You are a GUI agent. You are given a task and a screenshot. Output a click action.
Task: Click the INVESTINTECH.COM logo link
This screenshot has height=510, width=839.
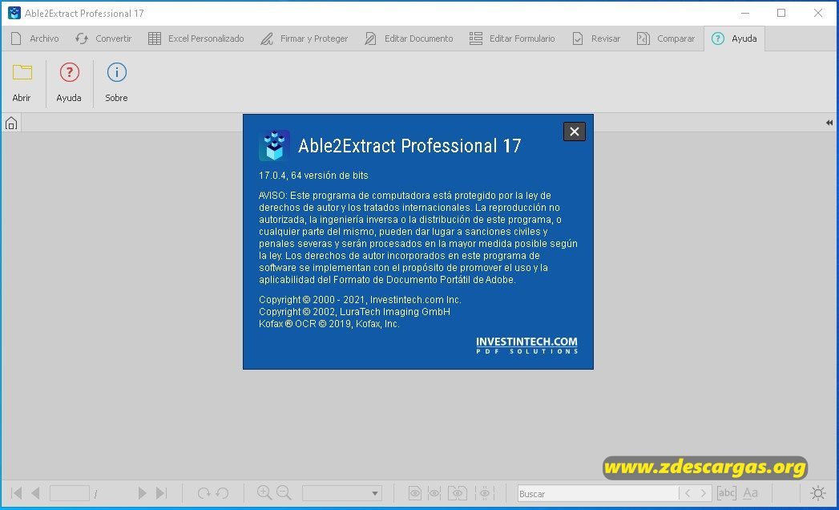coord(526,345)
